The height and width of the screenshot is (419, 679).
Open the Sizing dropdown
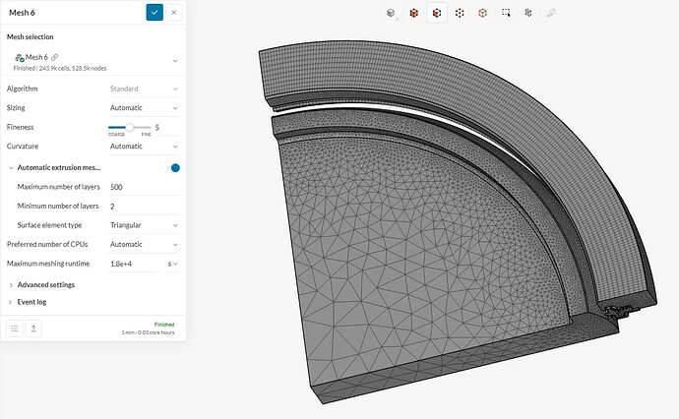(145, 107)
